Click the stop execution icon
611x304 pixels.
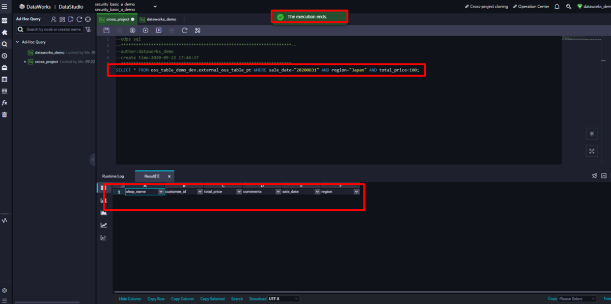coord(172,31)
